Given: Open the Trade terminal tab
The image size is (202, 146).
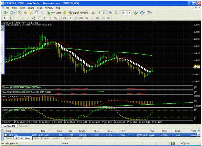Looking at the screenshot, I should [9, 138].
